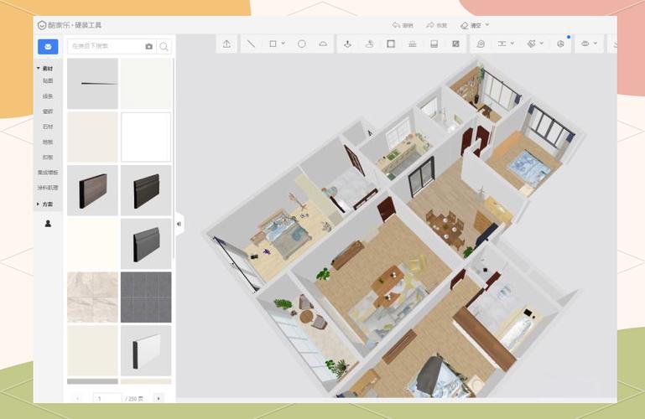Open the 集成墙板 category
Image resolution: width=645 pixels, height=419 pixels.
tap(48, 173)
